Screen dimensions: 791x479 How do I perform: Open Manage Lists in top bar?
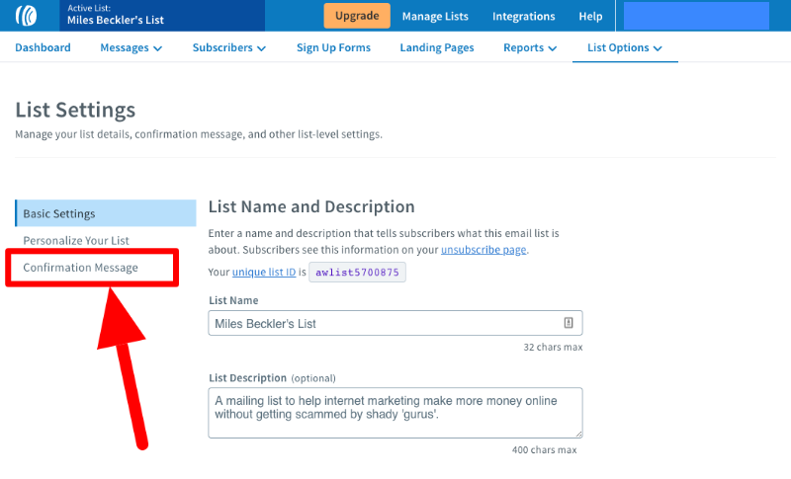(x=435, y=16)
